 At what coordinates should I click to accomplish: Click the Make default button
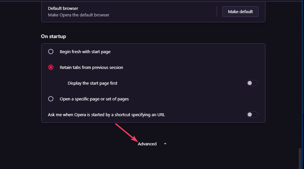pyautogui.click(x=240, y=11)
